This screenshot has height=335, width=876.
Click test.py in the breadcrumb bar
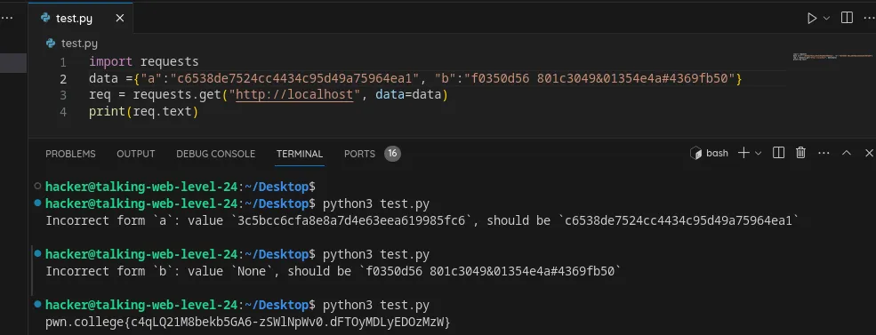pos(79,43)
